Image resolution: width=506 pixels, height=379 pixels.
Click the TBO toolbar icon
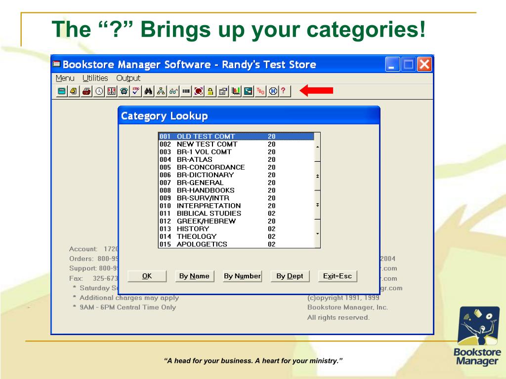(x=260, y=91)
